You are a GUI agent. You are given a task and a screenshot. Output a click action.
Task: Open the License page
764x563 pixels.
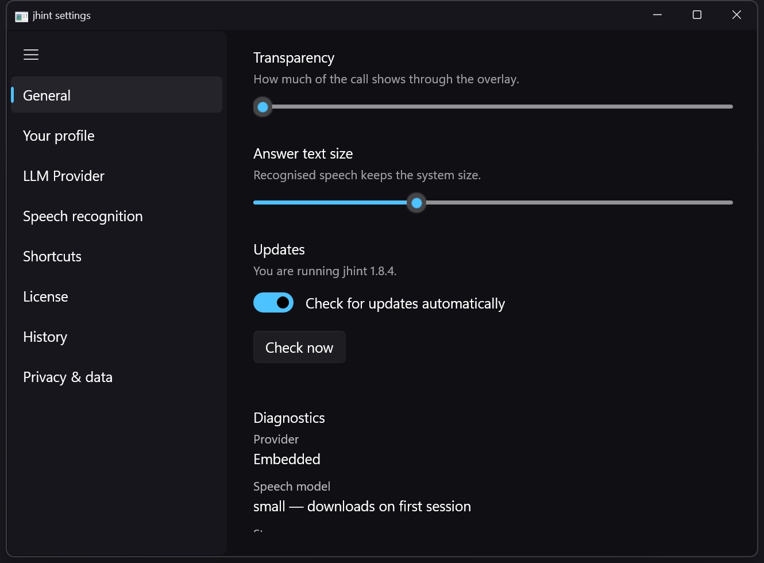tap(117, 296)
